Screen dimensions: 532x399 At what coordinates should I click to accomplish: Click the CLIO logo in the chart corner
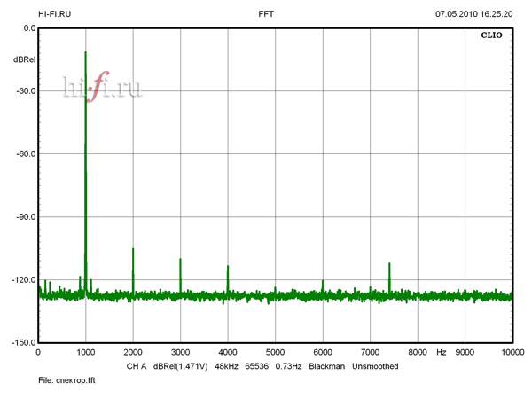(493, 38)
